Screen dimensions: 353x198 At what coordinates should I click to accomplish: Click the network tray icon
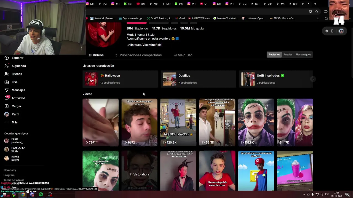(317, 194)
